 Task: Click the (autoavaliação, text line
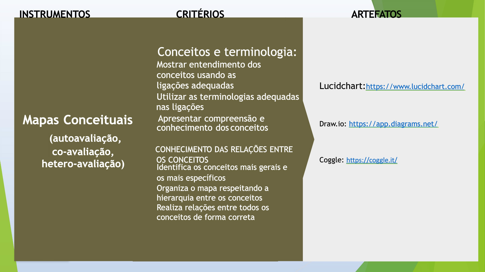[x=85, y=138]
